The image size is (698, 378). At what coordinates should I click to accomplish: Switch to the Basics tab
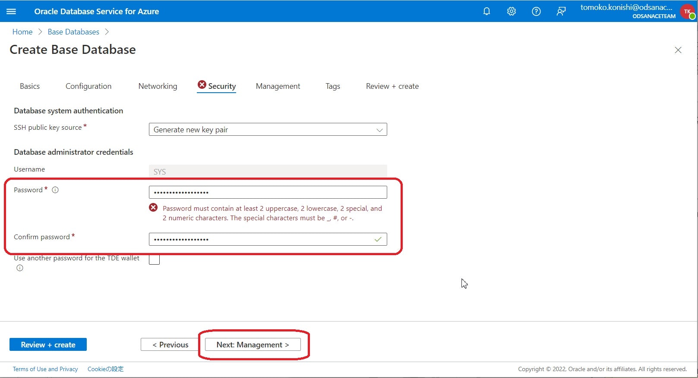(x=30, y=86)
